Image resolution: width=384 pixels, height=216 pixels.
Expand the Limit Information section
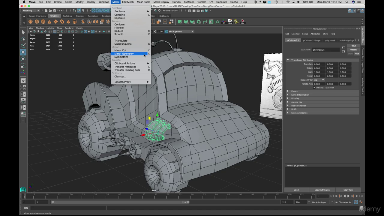(x=288, y=95)
